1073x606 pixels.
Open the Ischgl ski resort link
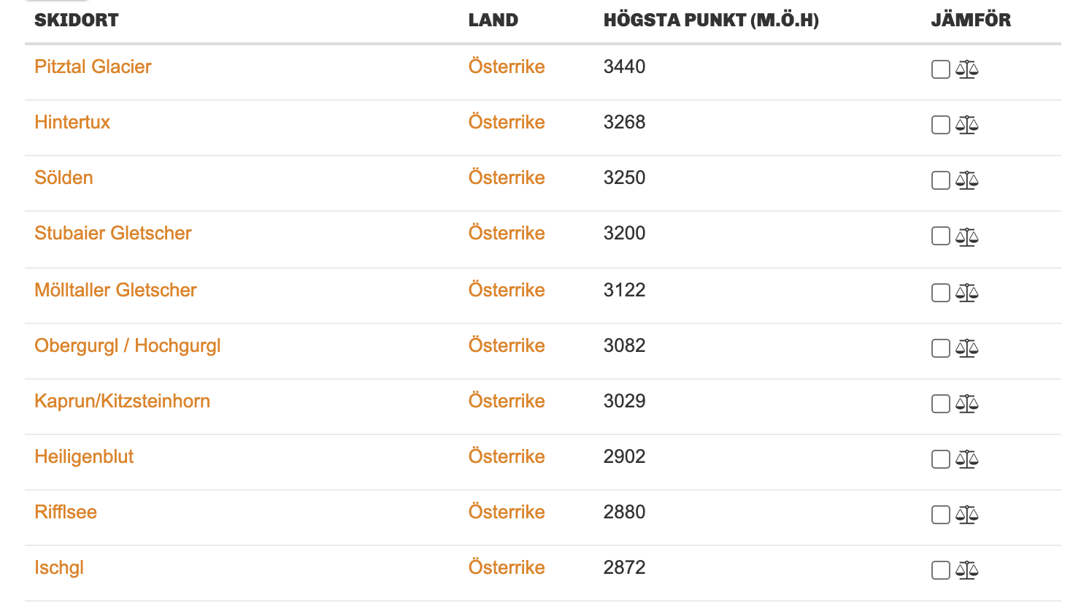[59, 567]
